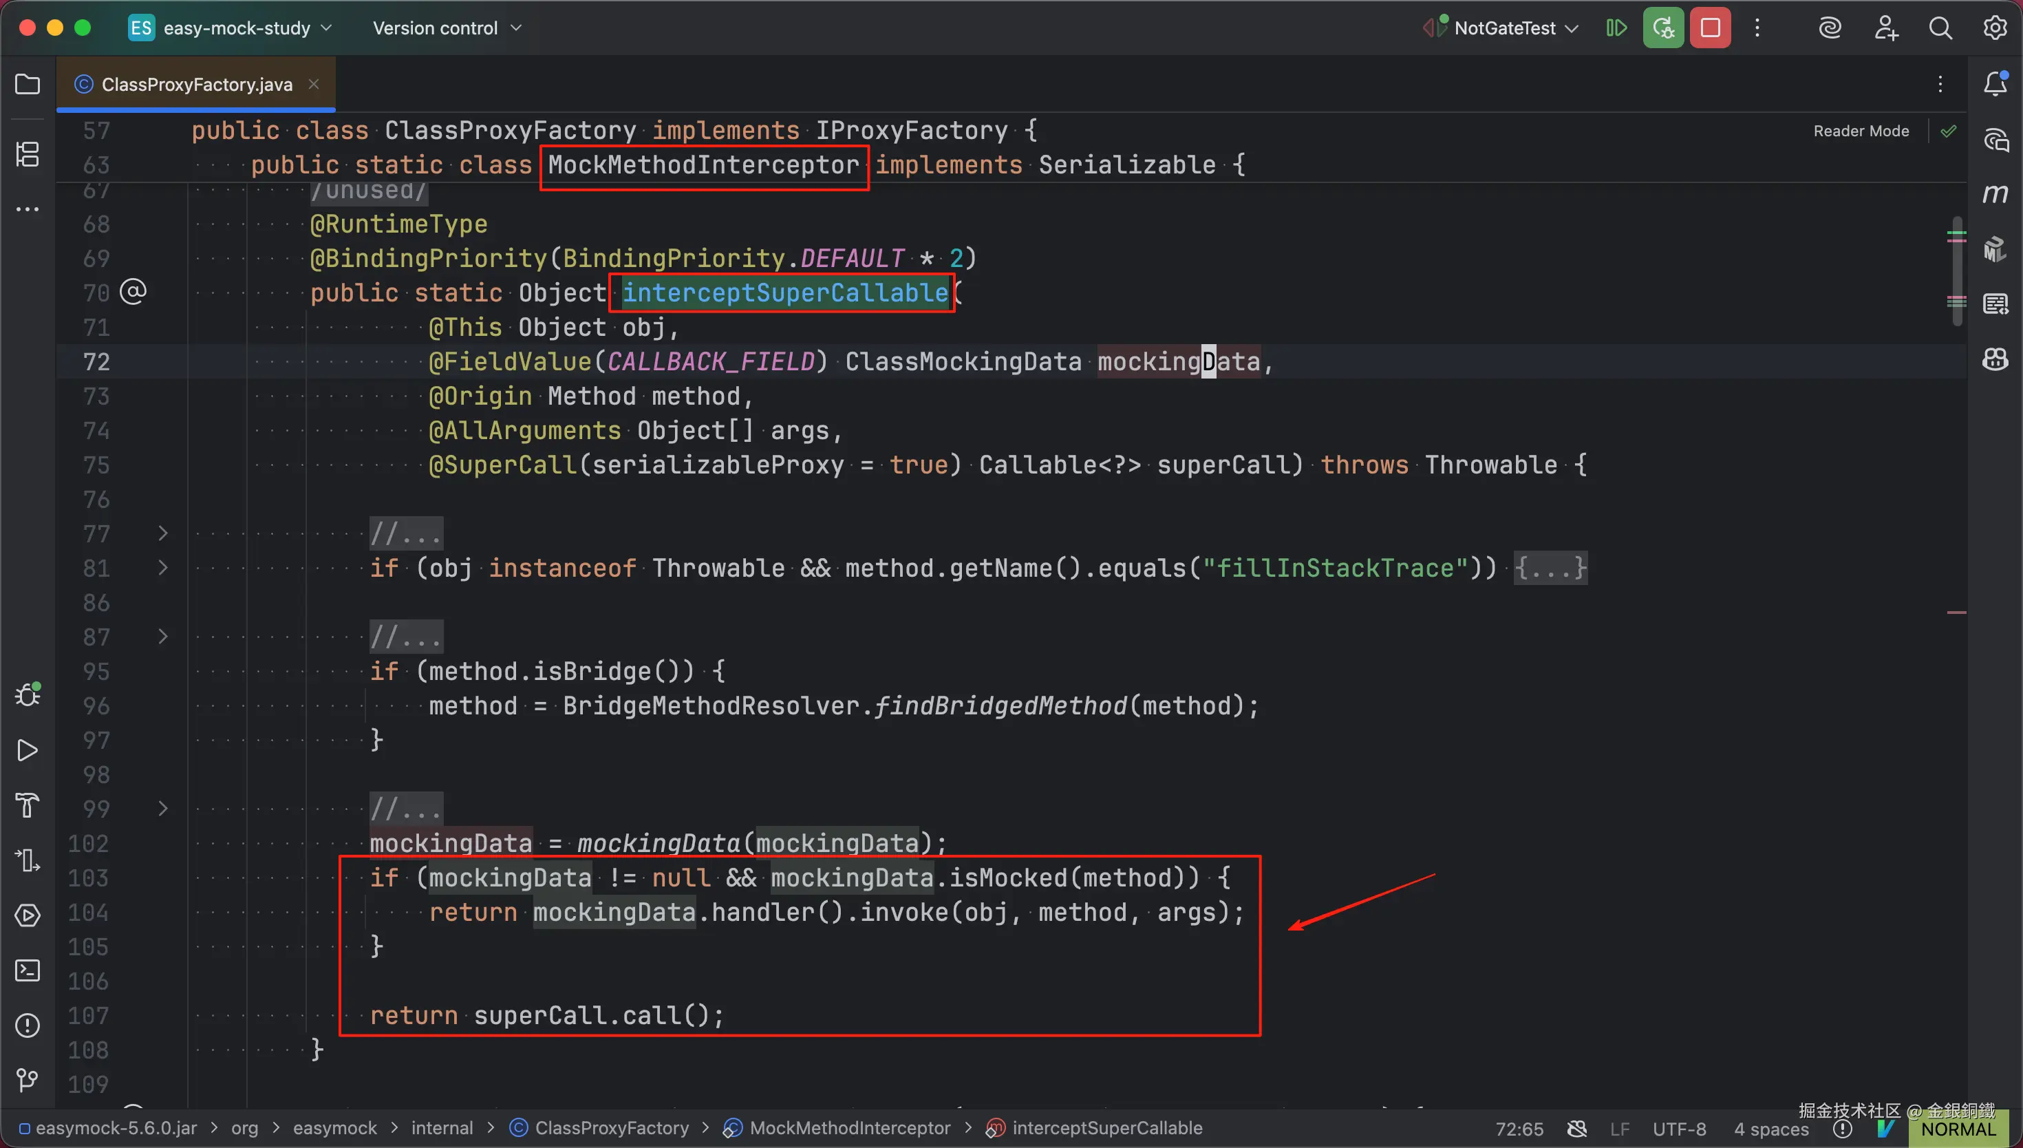
Task: Open the Git version control window
Action: click(x=28, y=1079)
